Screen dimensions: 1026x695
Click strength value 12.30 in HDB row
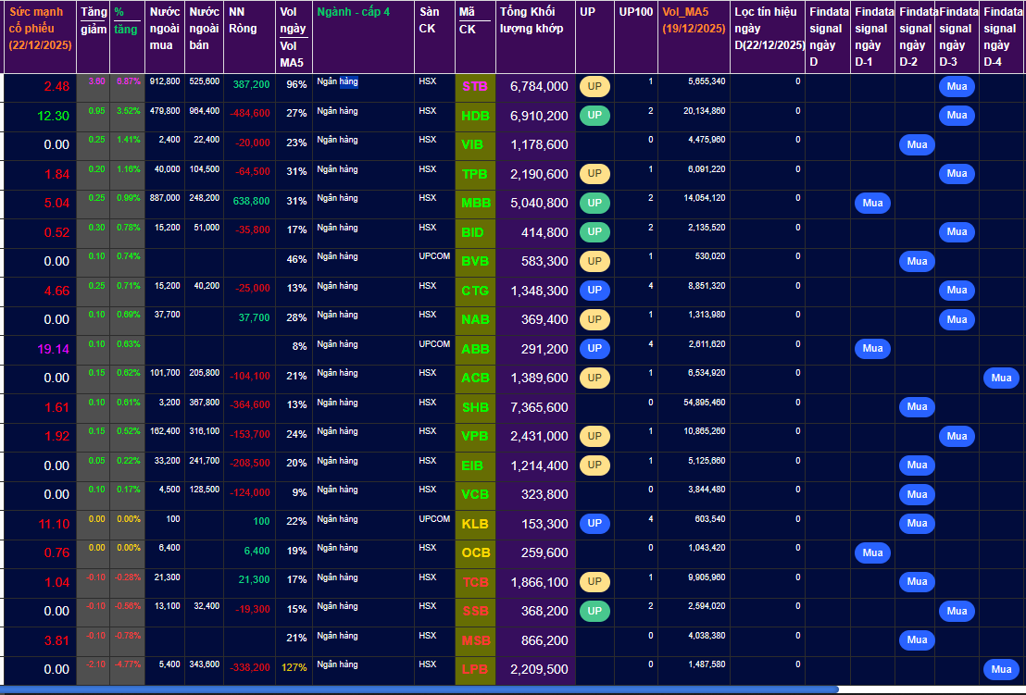click(53, 116)
